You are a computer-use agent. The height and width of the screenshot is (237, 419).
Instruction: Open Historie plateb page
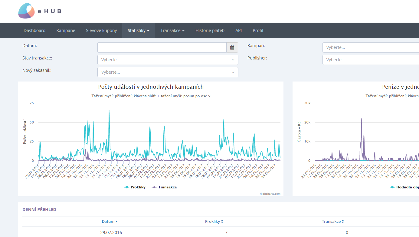(x=210, y=30)
